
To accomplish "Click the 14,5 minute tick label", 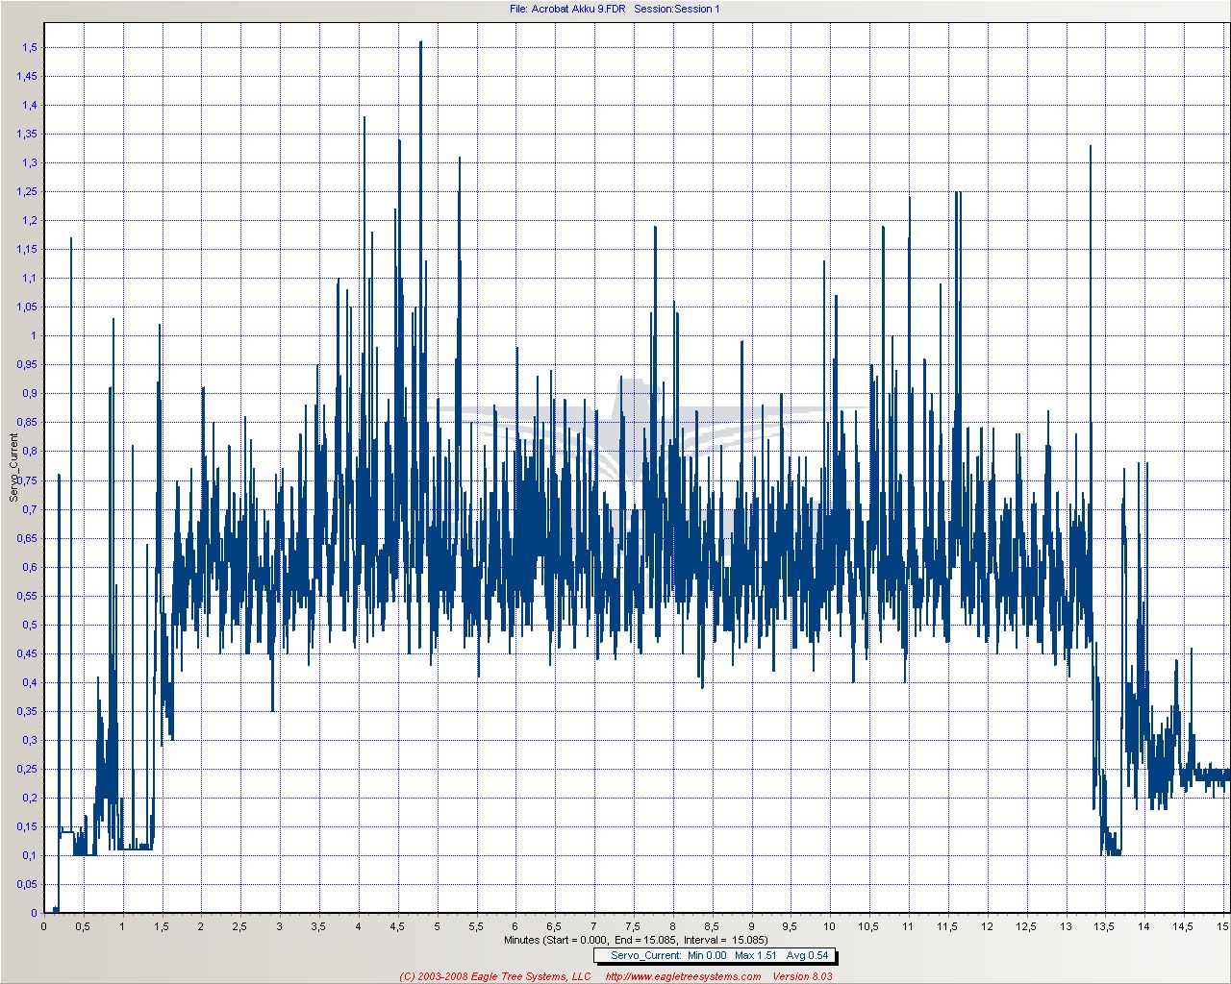I will tap(1183, 926).
